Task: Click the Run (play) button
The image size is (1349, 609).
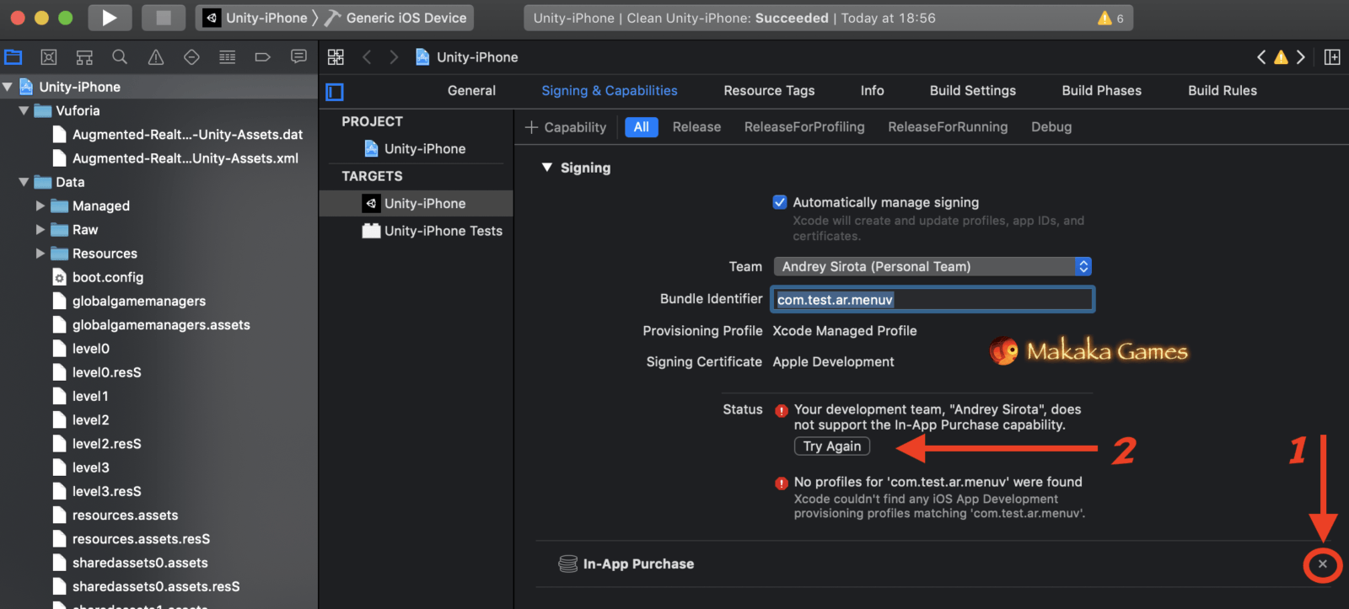Action: coord(110,18)
